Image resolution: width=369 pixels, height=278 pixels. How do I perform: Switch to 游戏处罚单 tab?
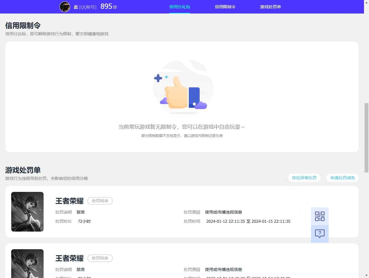point(270,7)
